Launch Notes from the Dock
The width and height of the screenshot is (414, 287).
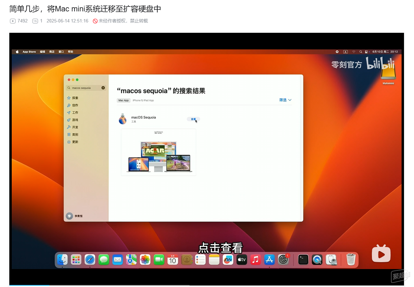click(214, 259)
